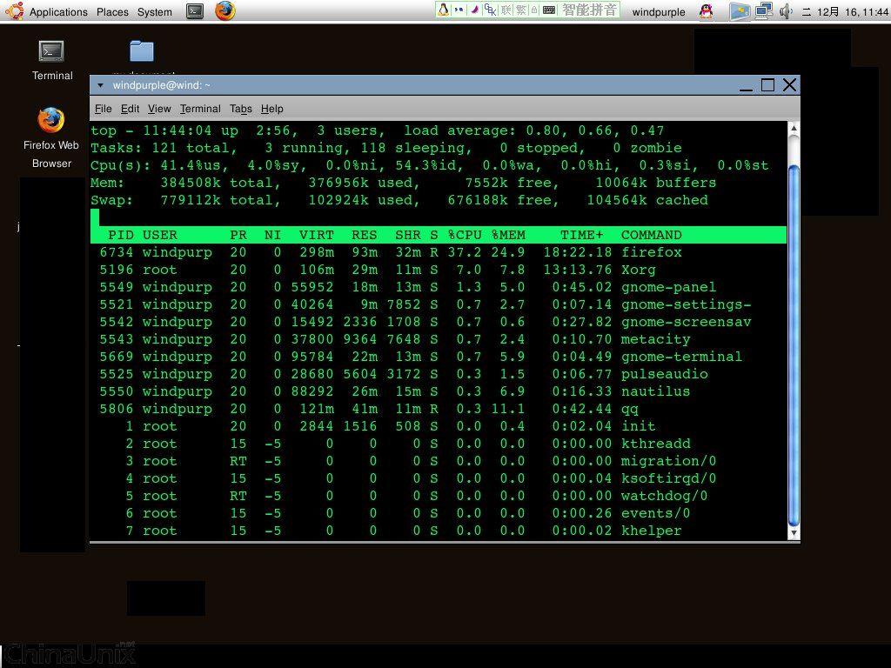
Task: Open the network monitors tray icon
Action: (764, 10)
